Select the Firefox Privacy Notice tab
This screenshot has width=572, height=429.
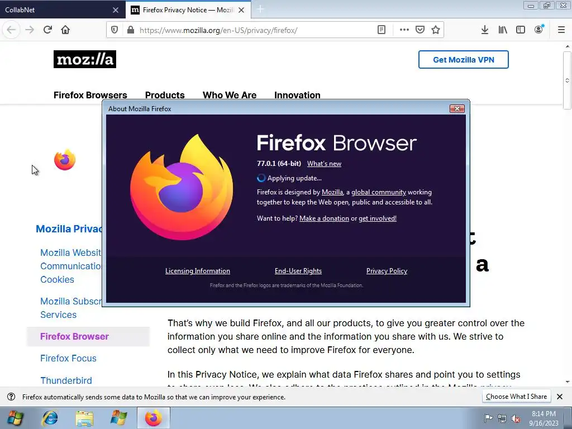click(x=188, y=10)
